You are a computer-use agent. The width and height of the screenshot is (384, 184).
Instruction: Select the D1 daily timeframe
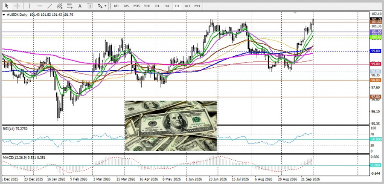[x=177, y=6]
